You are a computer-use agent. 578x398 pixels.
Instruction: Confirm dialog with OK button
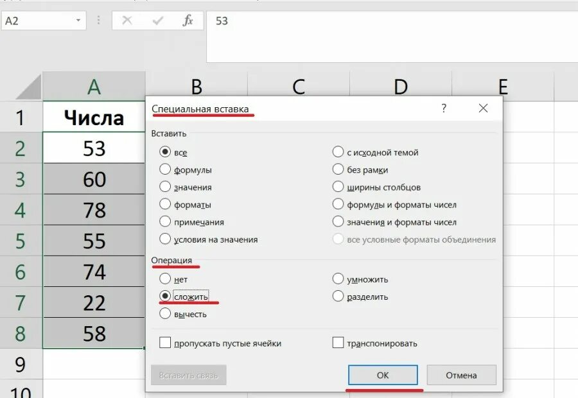(383, 375)
